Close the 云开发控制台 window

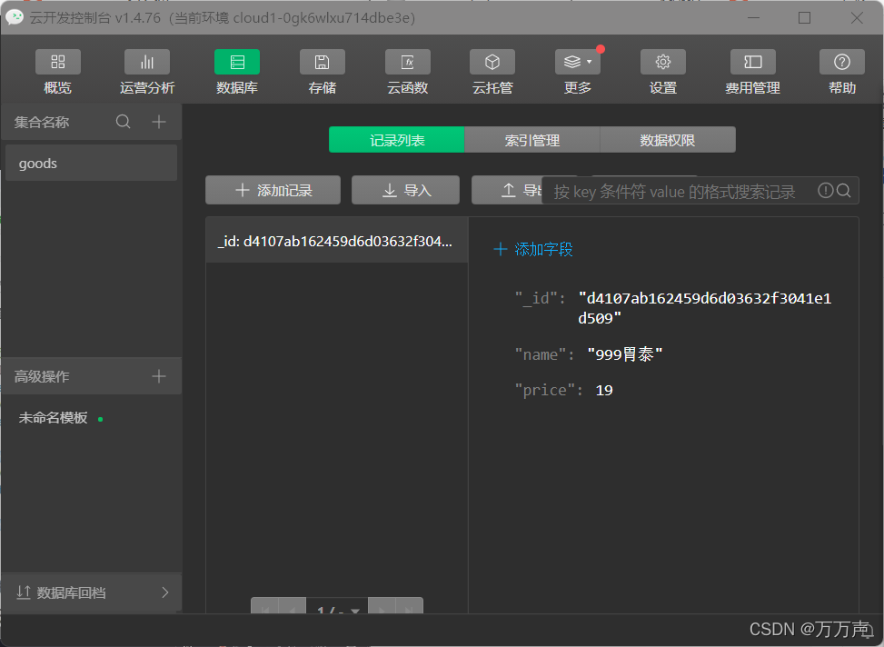(857, 17)
